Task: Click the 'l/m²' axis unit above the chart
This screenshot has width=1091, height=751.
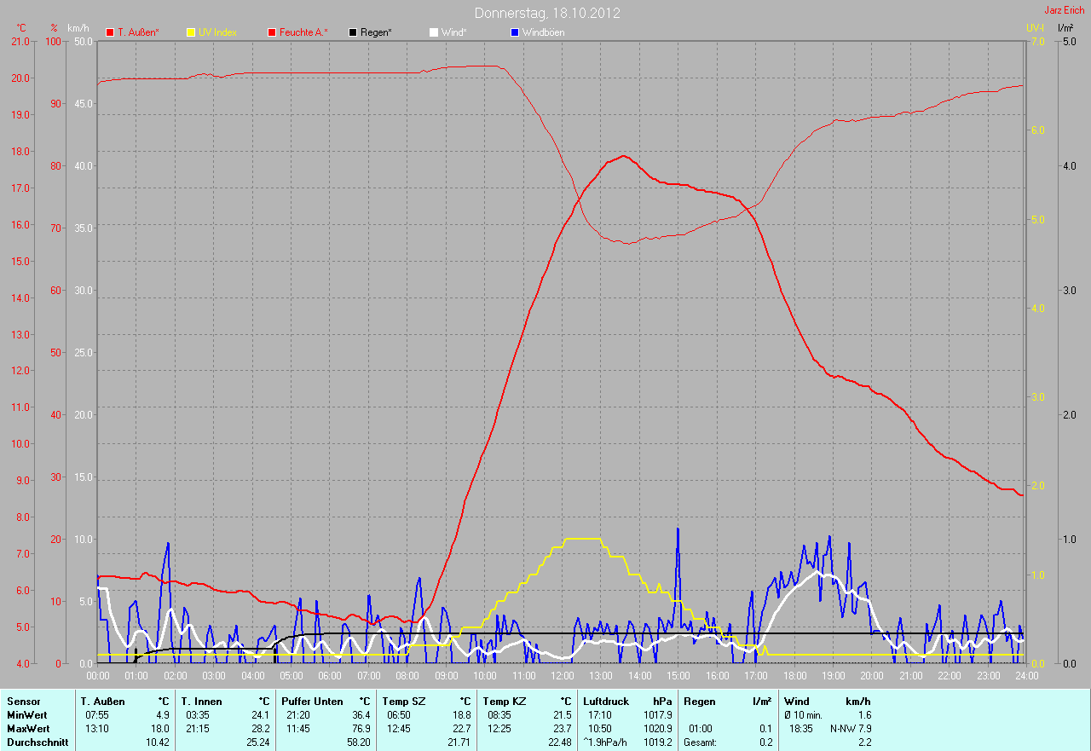Action: pyautogui.click(x=1065, y=28)
